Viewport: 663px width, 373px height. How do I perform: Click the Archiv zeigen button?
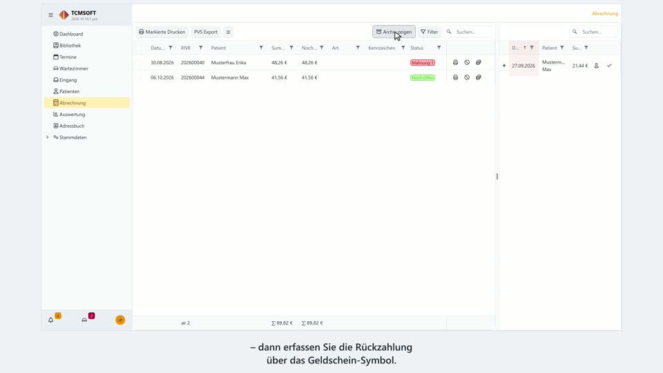click(394, 32)
